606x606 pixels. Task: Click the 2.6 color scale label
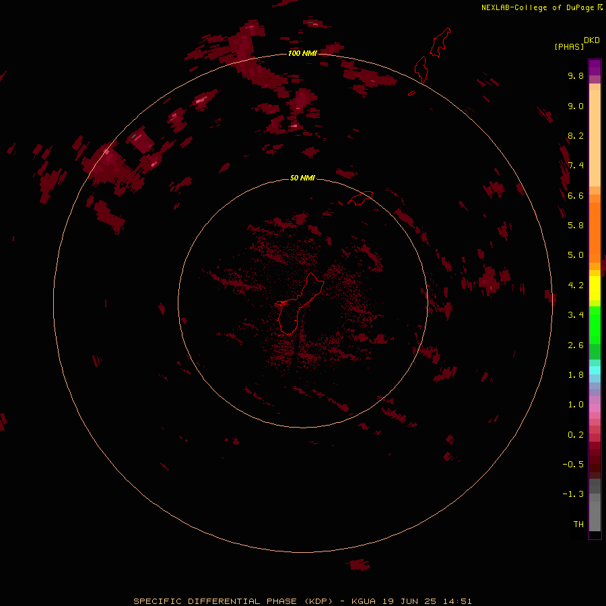[576, 345]
